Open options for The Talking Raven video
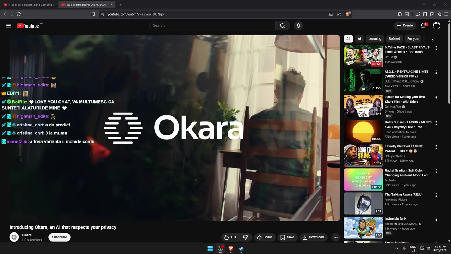Viewport: 451px width, 254px height. (436, 195)
